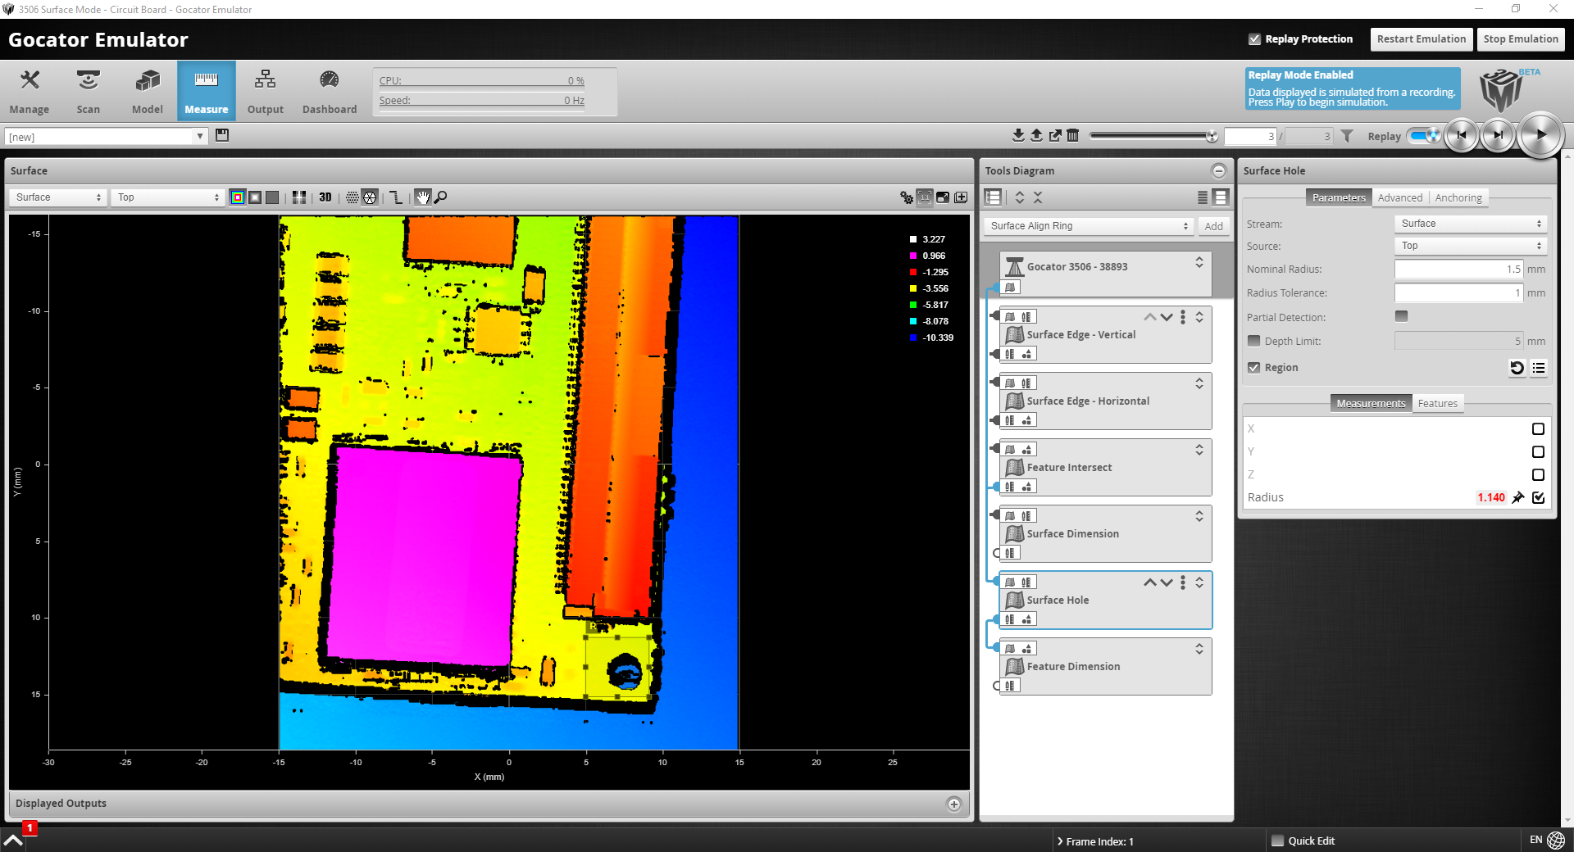Toggle the Replay switch
Screen dimensions: 1574x852
[x=1425, y=136]
